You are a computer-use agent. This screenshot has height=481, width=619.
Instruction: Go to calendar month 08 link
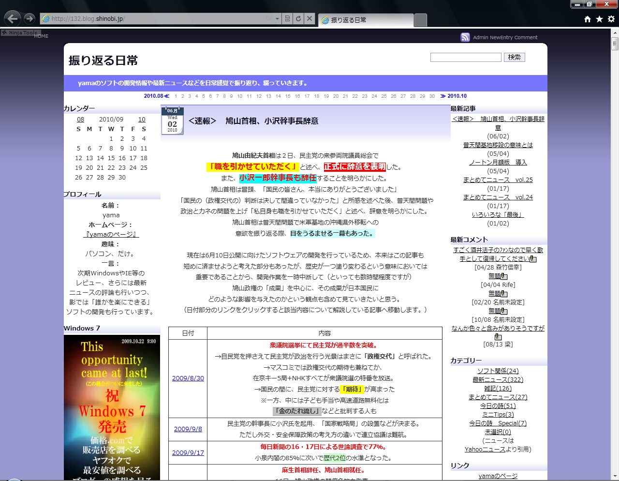click(x=80, y=119)
